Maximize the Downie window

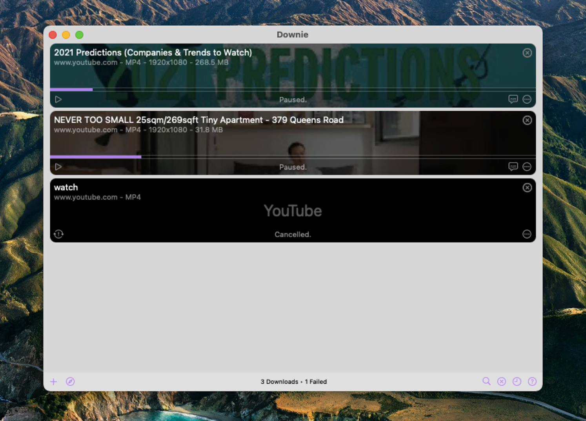point(79,35)
